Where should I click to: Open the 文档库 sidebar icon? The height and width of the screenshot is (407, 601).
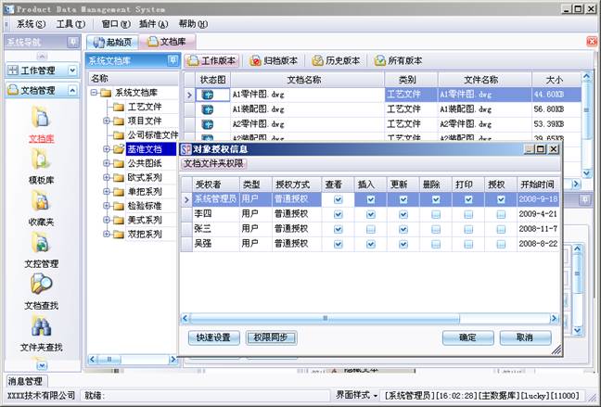click(41, 117)
